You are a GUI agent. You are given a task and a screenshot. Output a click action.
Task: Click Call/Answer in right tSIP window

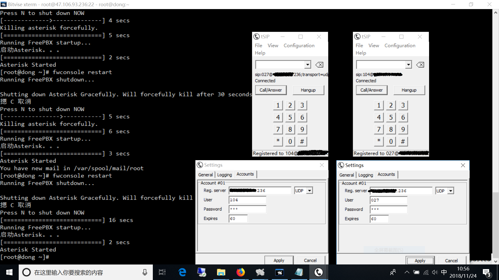(x=371, y=90)
